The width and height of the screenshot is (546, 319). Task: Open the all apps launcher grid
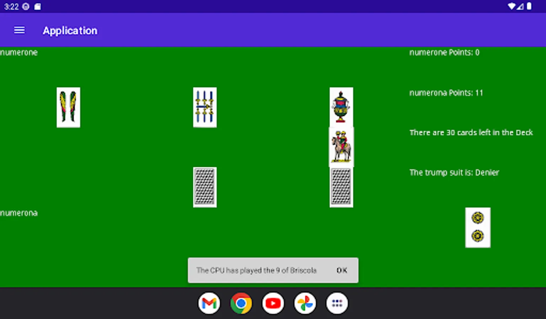337,303
